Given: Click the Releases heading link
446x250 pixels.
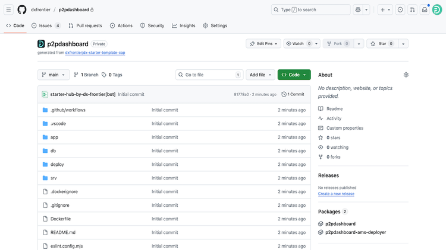Looking at the screenshot, I should click(x=328, y=175).
